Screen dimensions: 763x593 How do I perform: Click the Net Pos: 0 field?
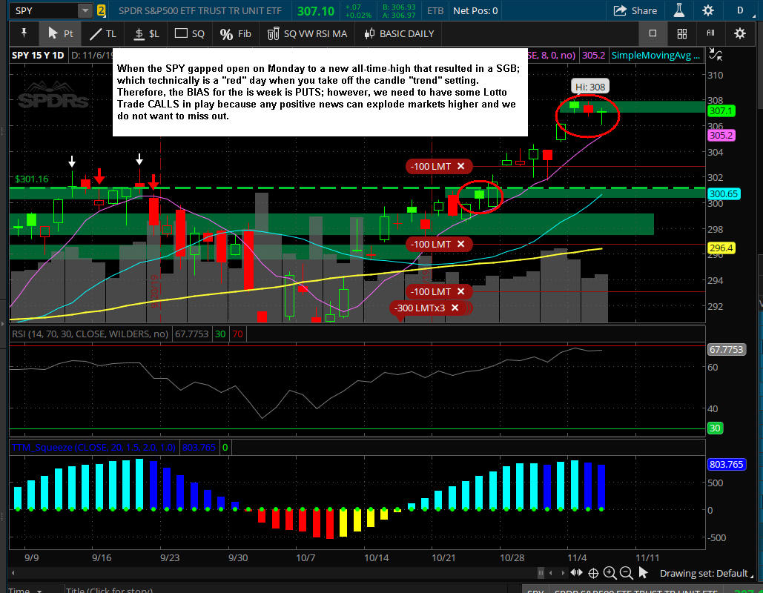pyautogui.click(x=475, y=10)
